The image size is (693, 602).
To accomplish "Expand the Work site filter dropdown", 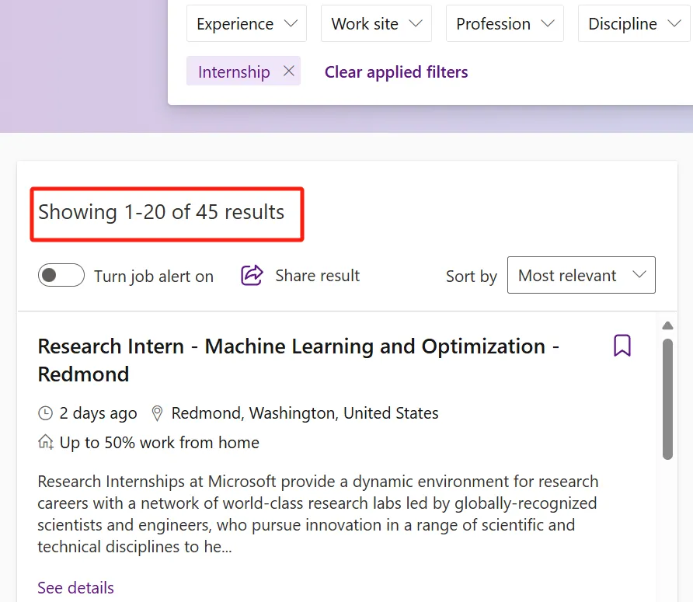I will pos(376,23).
